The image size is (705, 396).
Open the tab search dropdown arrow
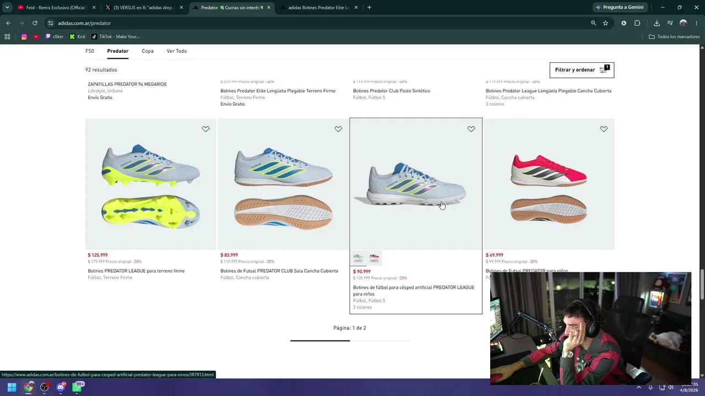[x=7, y=8]
